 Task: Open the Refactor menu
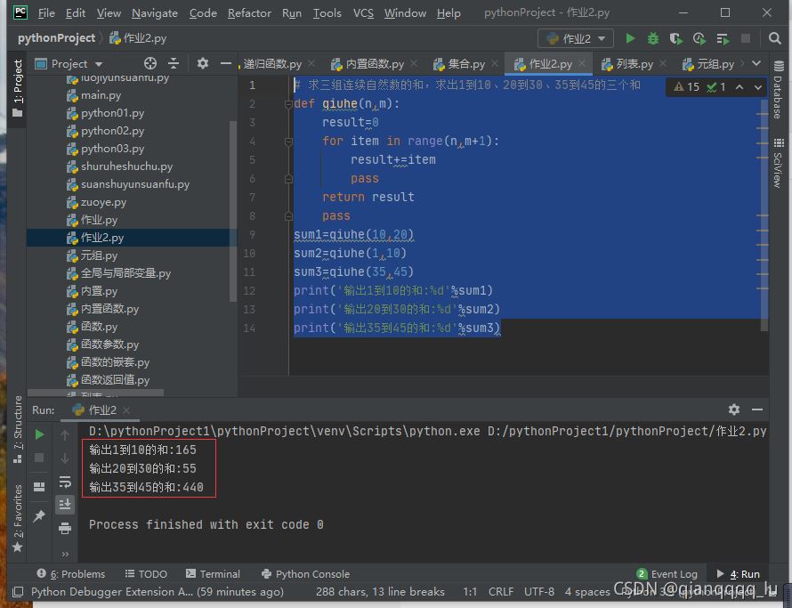[249, 12]
